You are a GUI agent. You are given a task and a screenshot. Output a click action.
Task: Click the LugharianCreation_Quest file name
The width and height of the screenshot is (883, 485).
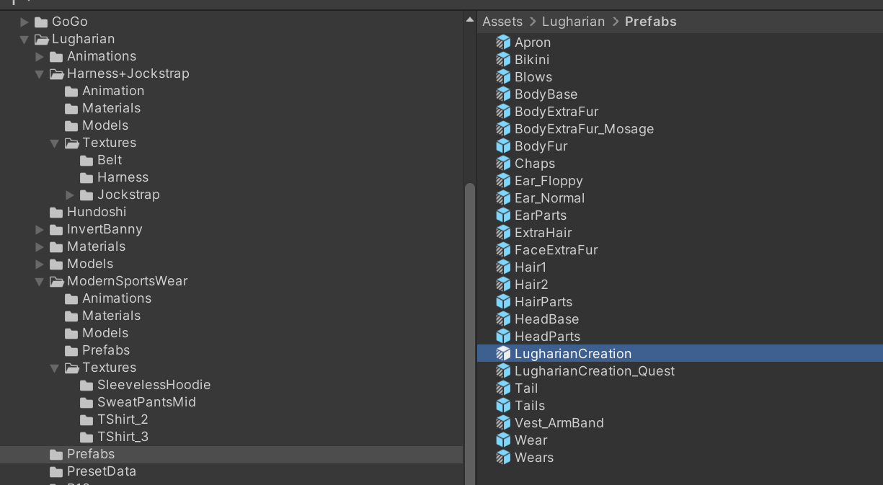(595, 371)
